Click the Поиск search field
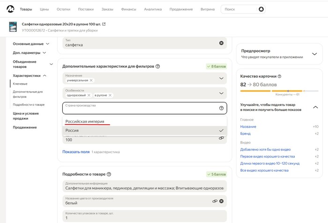Image resolution: width=328 pixels, height=223 pixels. click(x=239, y=9)
